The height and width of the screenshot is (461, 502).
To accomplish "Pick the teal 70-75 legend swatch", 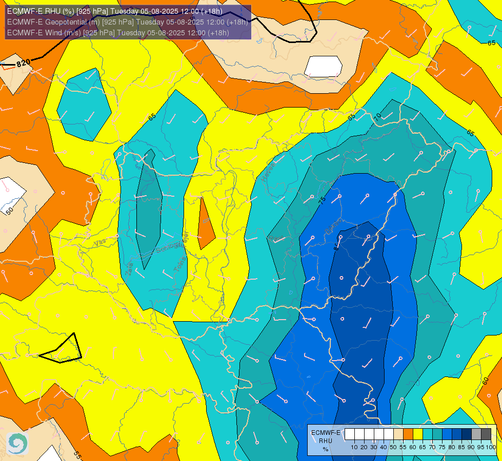I will point(437,434).
